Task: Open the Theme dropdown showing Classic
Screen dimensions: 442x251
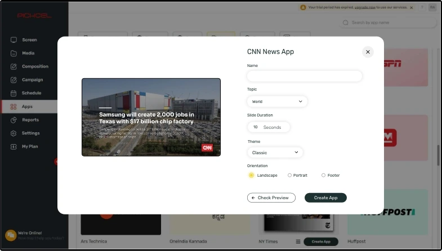Action: [275, 153]
